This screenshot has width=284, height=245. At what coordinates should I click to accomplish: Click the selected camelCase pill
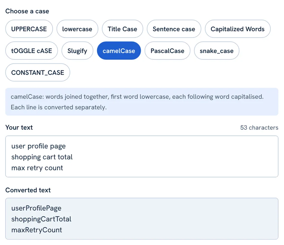pos(119,51)
